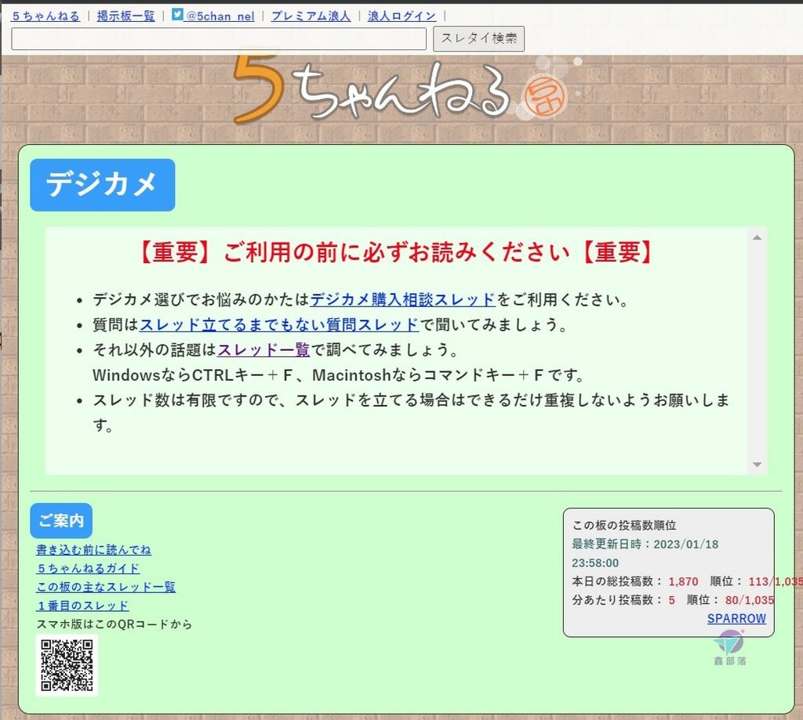Open the 掲示板一覧 board list link
Image resolution: width=803 pixels, height=720 pixels.
coord(126,16)
